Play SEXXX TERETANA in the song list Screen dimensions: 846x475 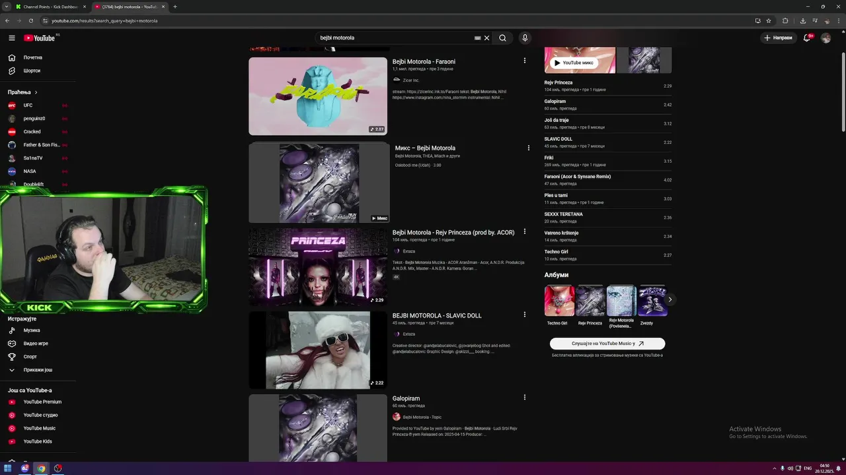click(x=607, y=217)
